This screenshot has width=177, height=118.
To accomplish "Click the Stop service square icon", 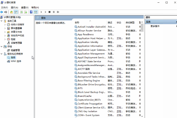I will coord(49,12).
